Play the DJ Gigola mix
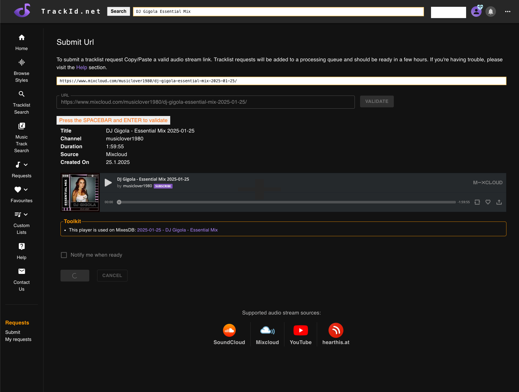This screenshot has width=519, height=392. [108, 183]
